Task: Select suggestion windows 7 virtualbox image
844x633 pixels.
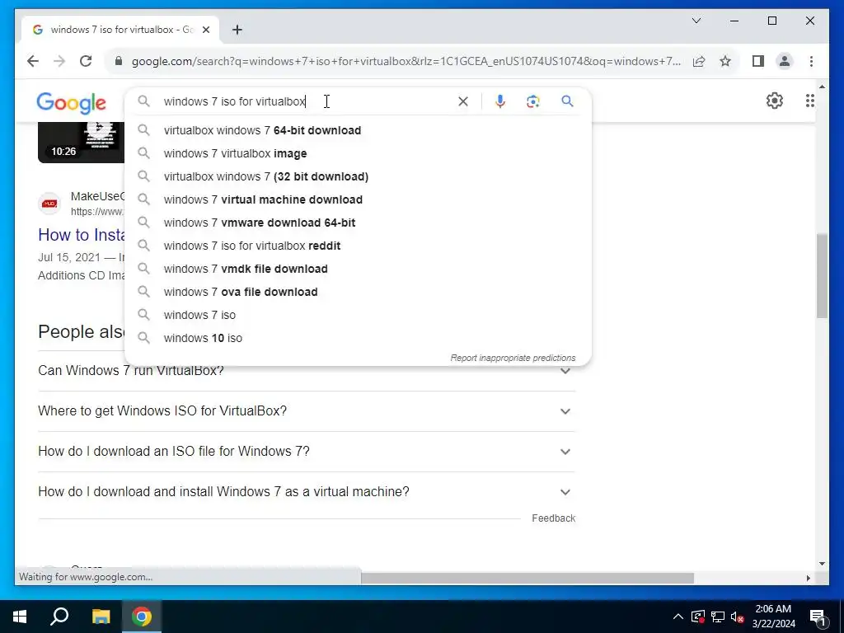Action: tap(358, 153)
